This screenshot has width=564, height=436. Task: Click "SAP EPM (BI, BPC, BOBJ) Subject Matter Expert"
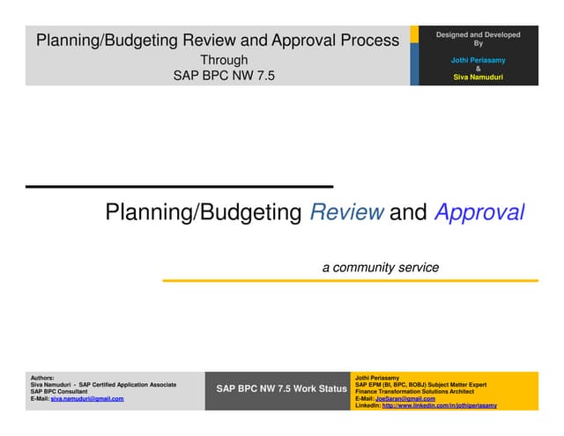[419, 385]
